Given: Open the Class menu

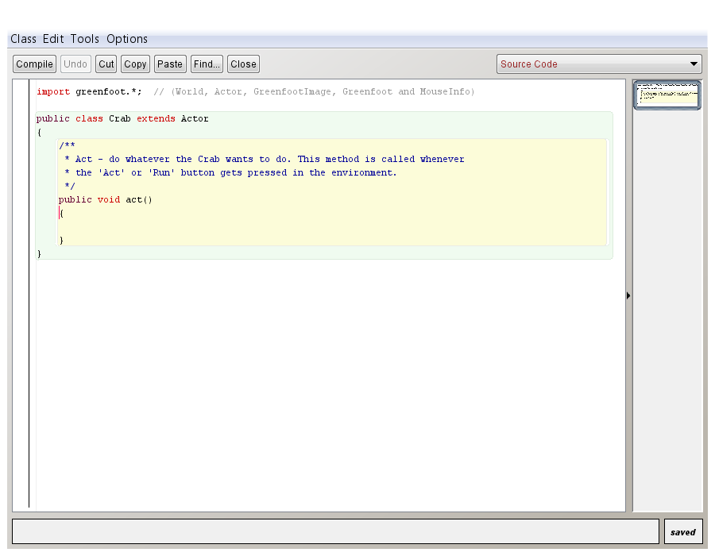Looking at the screenshot, I should (x=23, y=39).
